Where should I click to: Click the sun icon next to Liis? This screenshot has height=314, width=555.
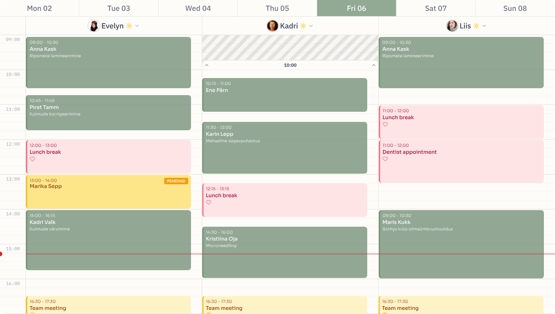point(476,26)
